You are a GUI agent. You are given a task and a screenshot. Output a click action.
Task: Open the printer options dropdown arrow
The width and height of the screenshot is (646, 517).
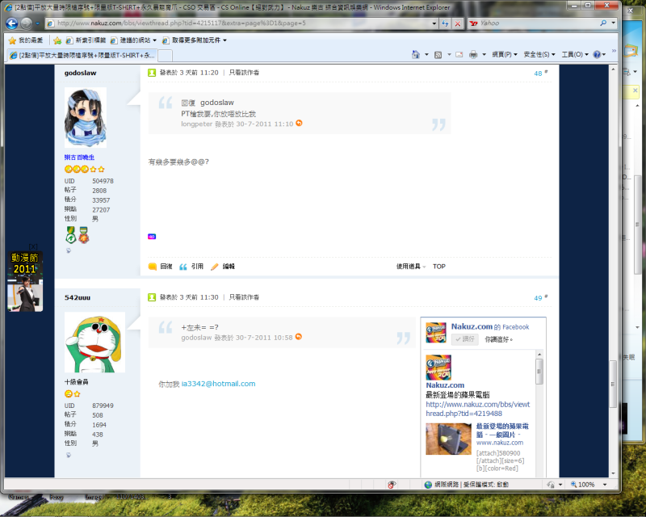click(x=484, y=54)
